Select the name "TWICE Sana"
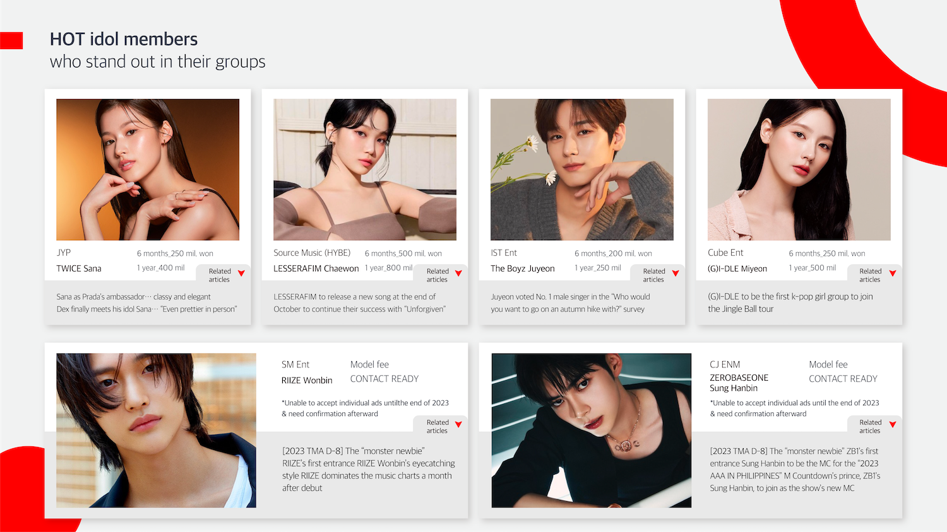The height and width of the screenshot is (532, 947). [x=79, y=269]
